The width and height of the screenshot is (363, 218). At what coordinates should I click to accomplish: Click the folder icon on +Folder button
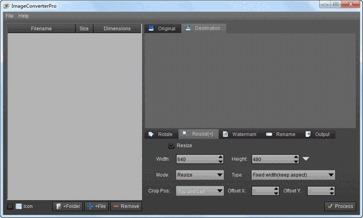pos(59,206)
